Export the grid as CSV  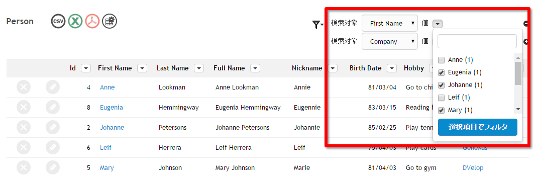point(58,21)
